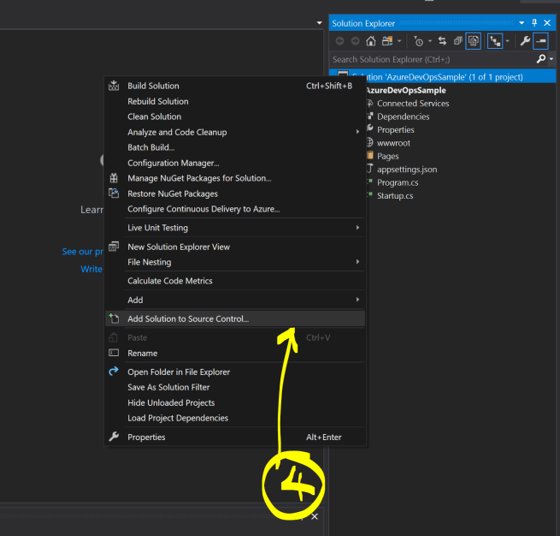The width and height of the screenshot is (560, 536).
Task: Click the Home icon in Solution Explorer
Action: point(372,40)
